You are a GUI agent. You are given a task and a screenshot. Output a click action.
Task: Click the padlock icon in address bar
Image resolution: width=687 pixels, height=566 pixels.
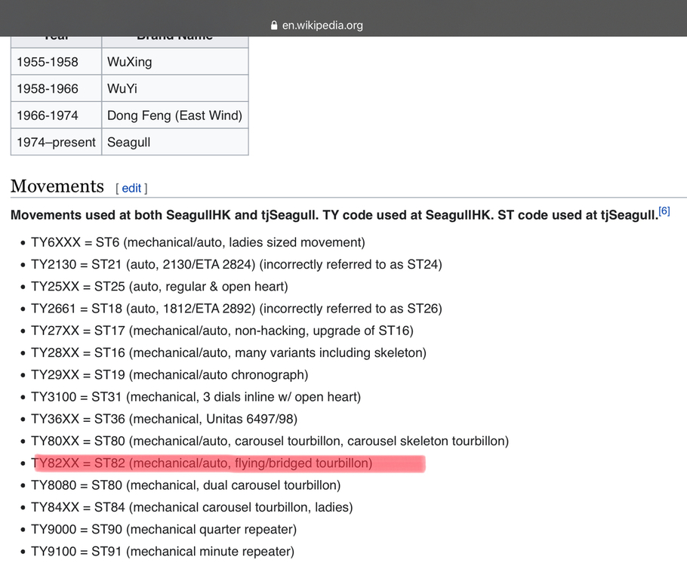(274, 25)
